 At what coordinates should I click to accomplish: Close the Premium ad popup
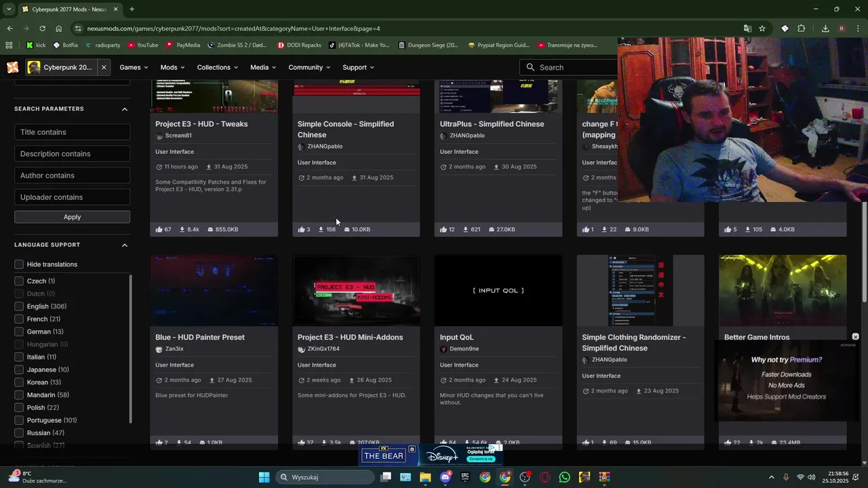(855, 337)
